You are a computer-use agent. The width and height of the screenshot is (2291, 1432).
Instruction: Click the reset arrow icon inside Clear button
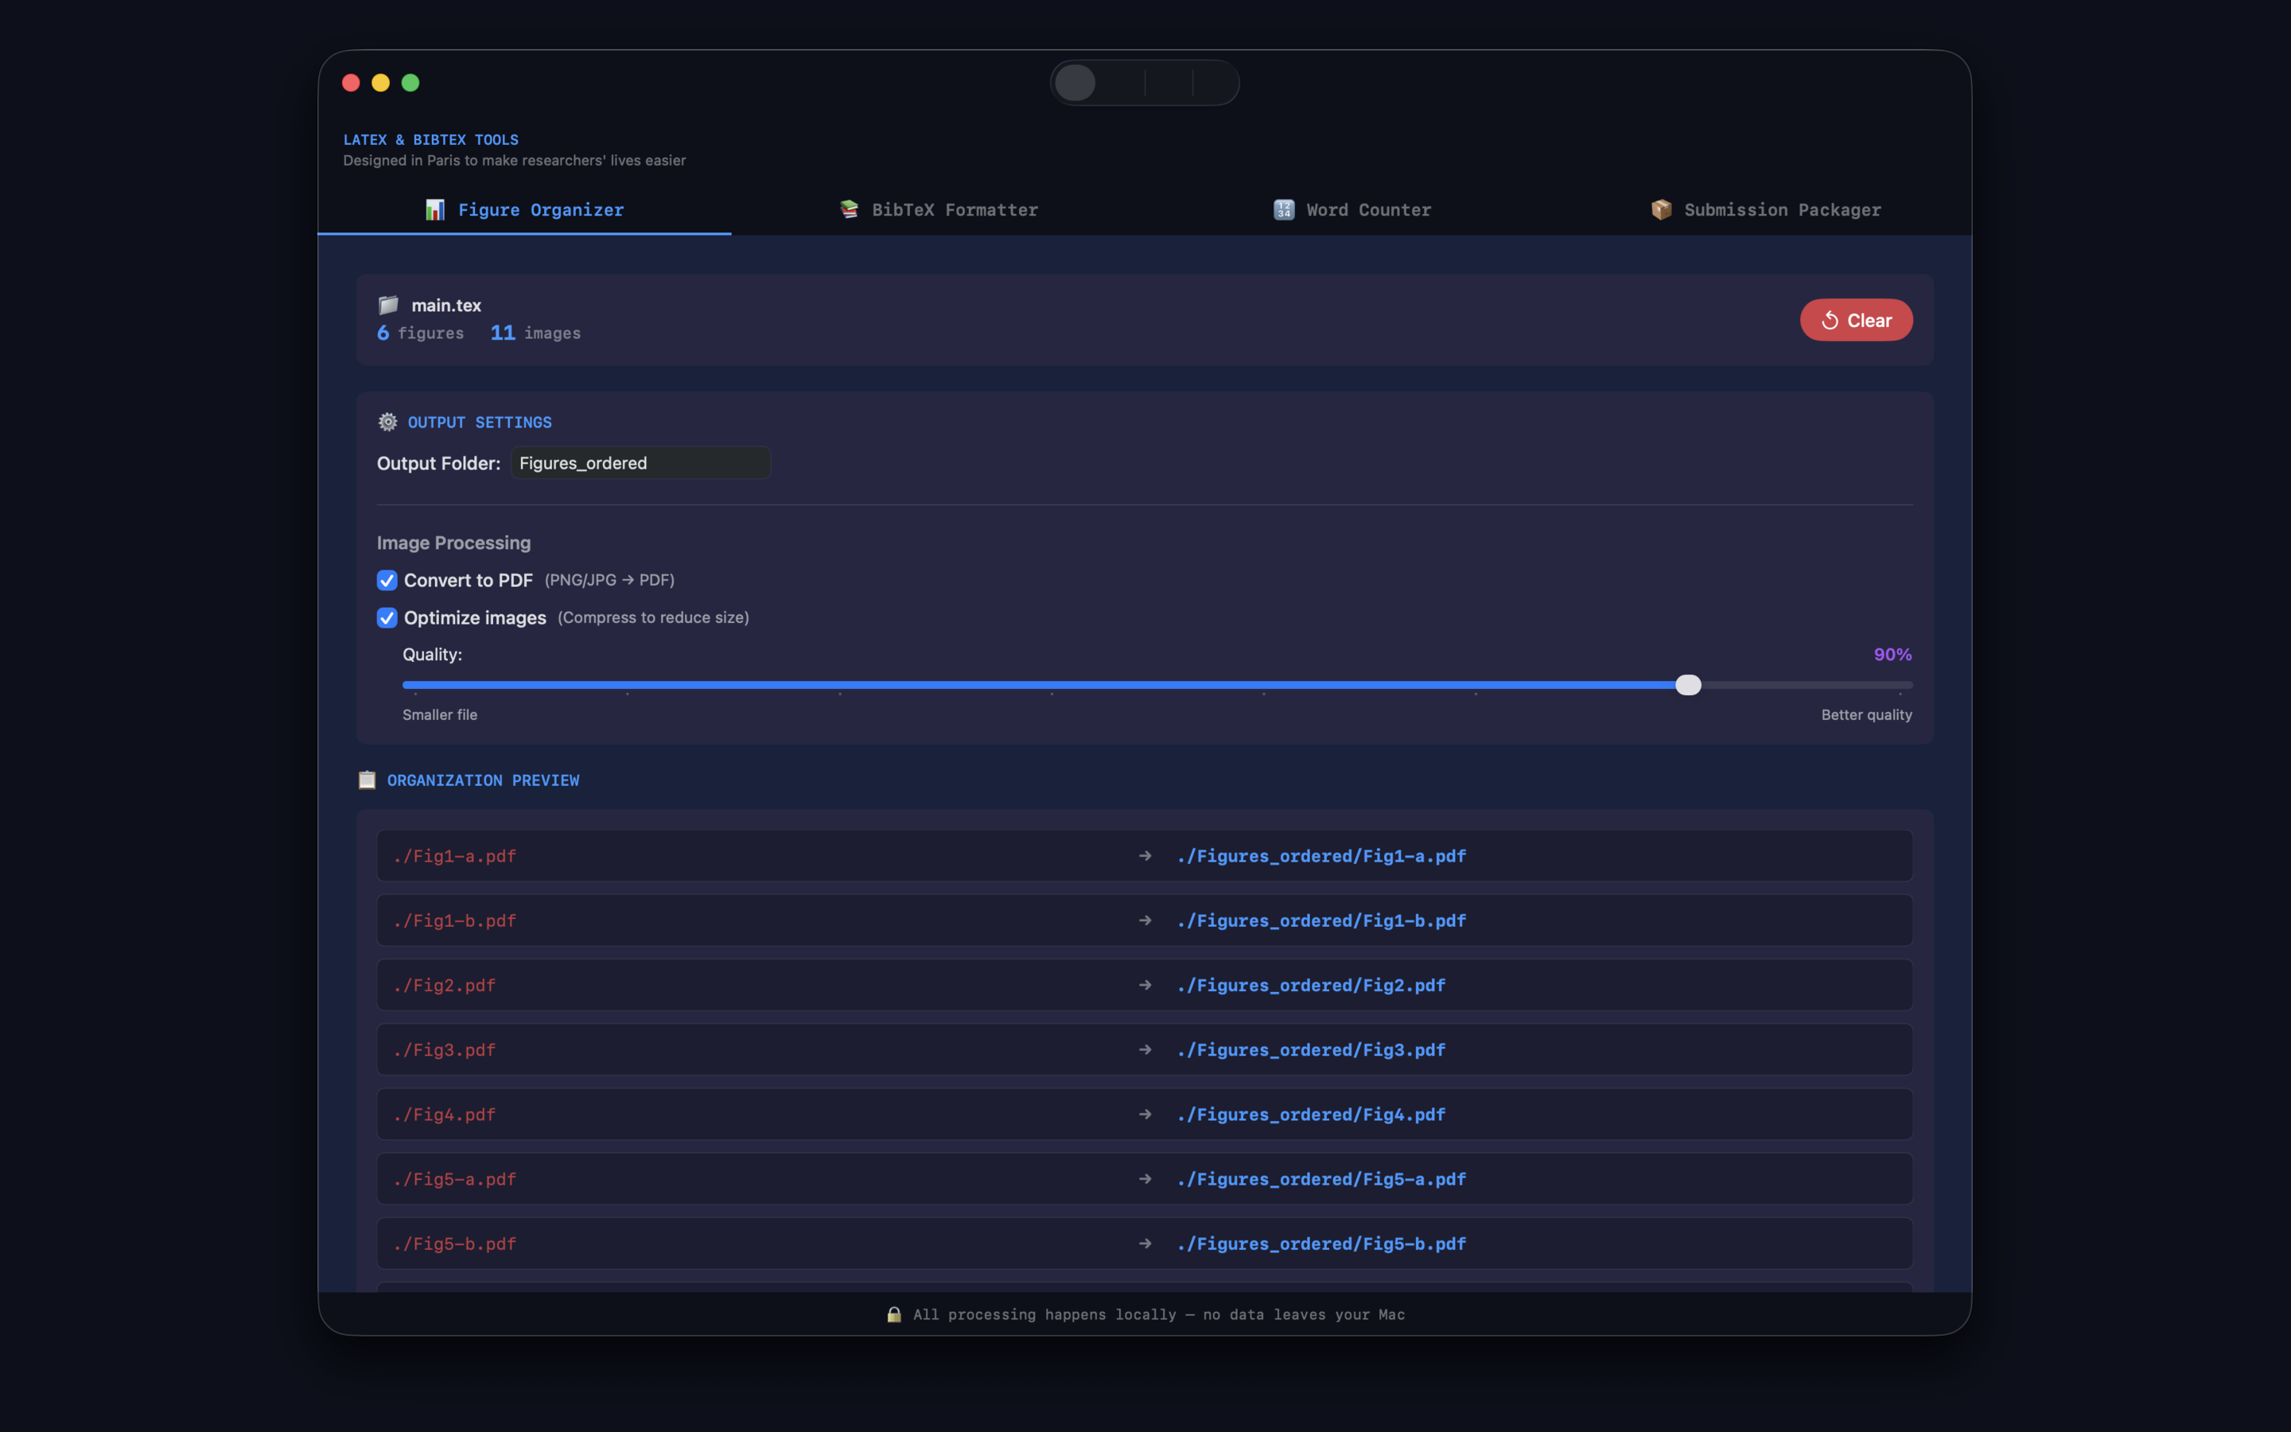click(x=1830, y=320)
